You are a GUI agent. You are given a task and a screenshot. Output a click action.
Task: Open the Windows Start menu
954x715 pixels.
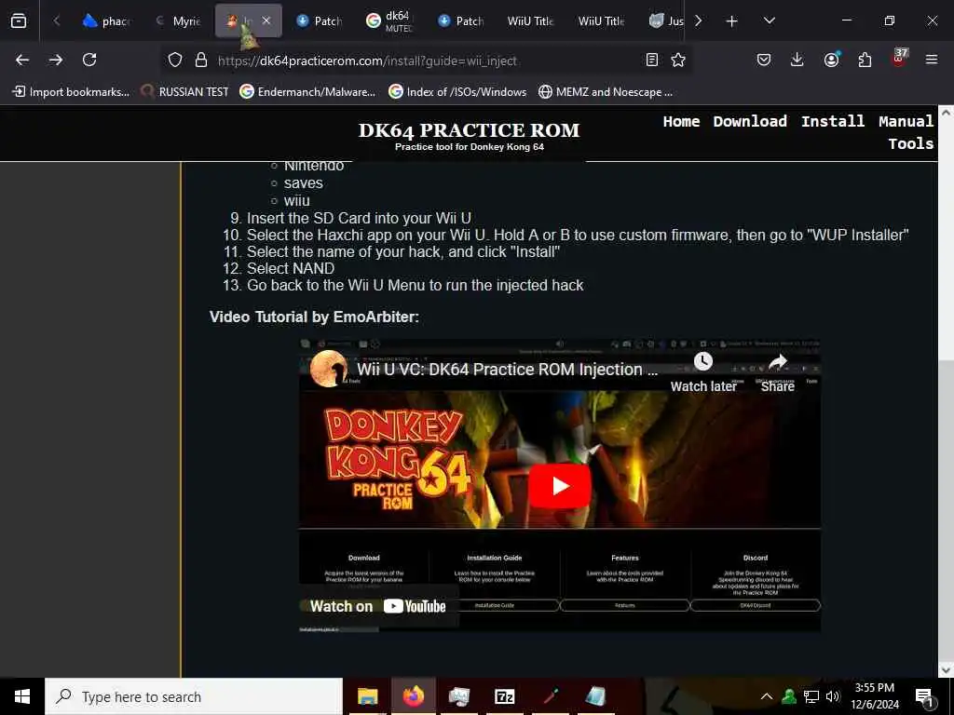pos(22,696)
